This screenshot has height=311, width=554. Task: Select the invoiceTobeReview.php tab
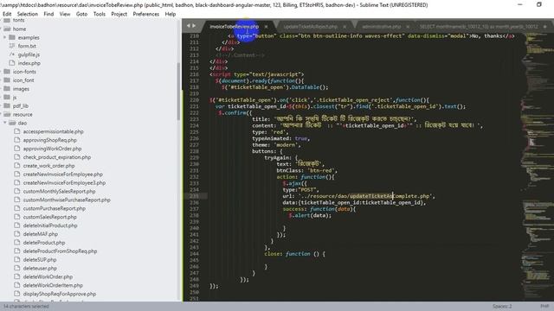pyautogui.click(x=234, y=27)
